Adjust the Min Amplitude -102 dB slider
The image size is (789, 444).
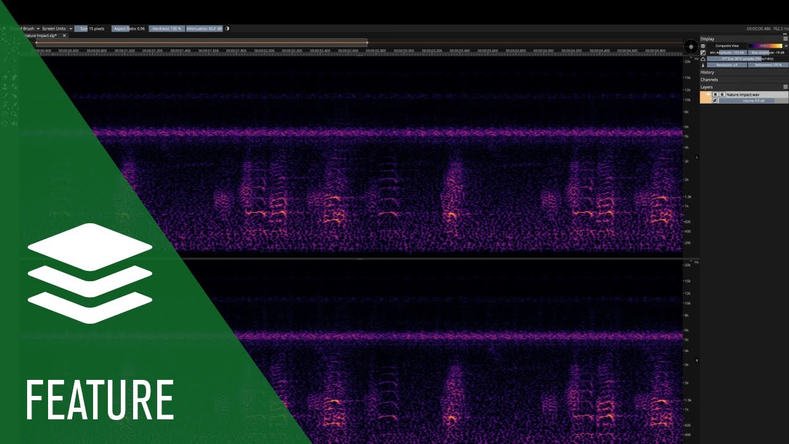pos(727,53)
